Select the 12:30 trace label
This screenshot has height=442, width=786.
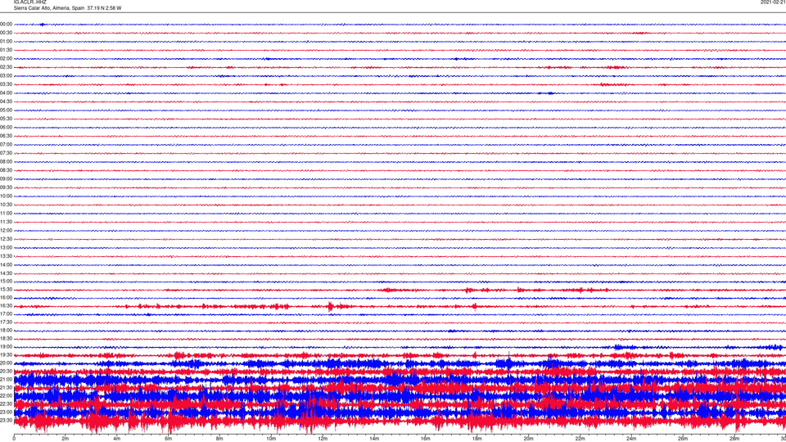tap(6, 239)
